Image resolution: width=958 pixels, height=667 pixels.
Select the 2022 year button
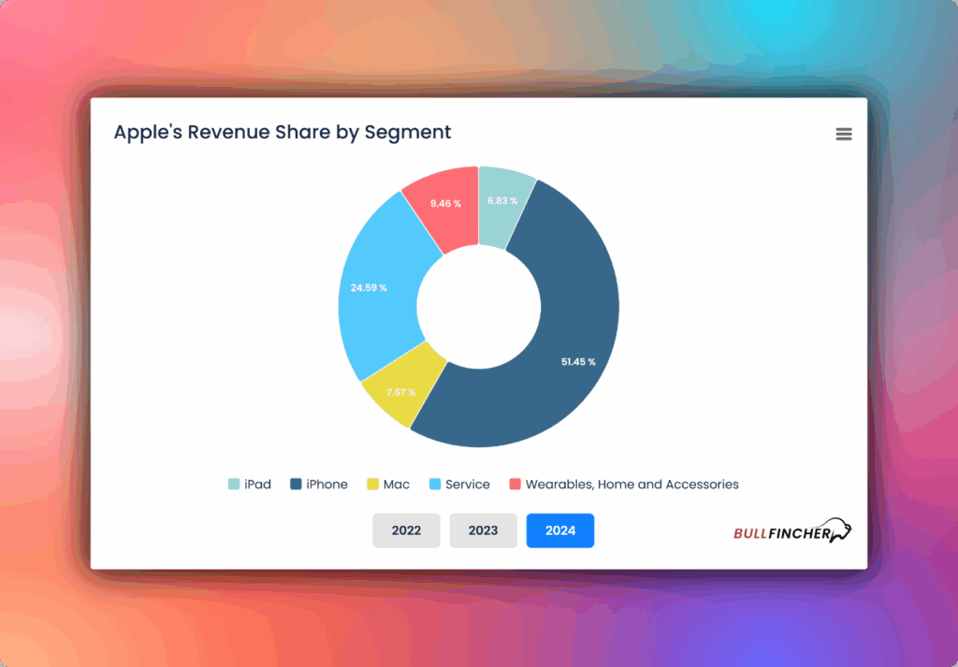point(406,530)
